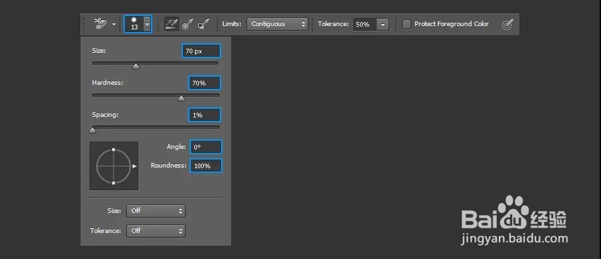Click the Spacing 1% field
This screenshot has height=259, width=601.
[204, 115]
